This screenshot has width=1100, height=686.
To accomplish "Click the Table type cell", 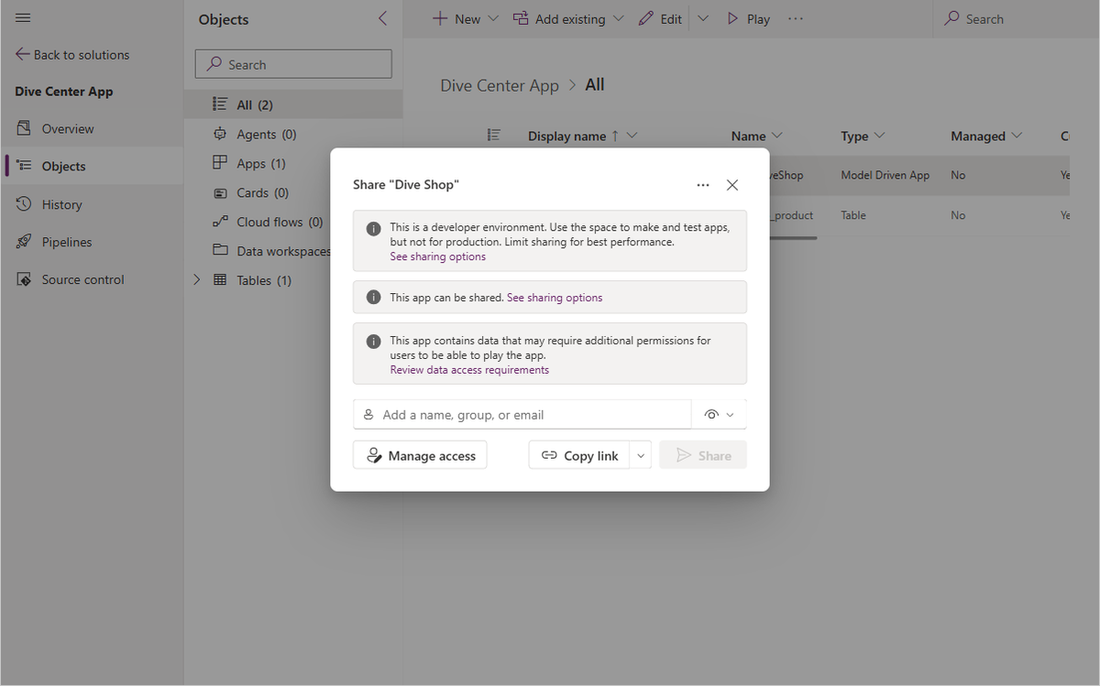I will click(x=853, y=215).
